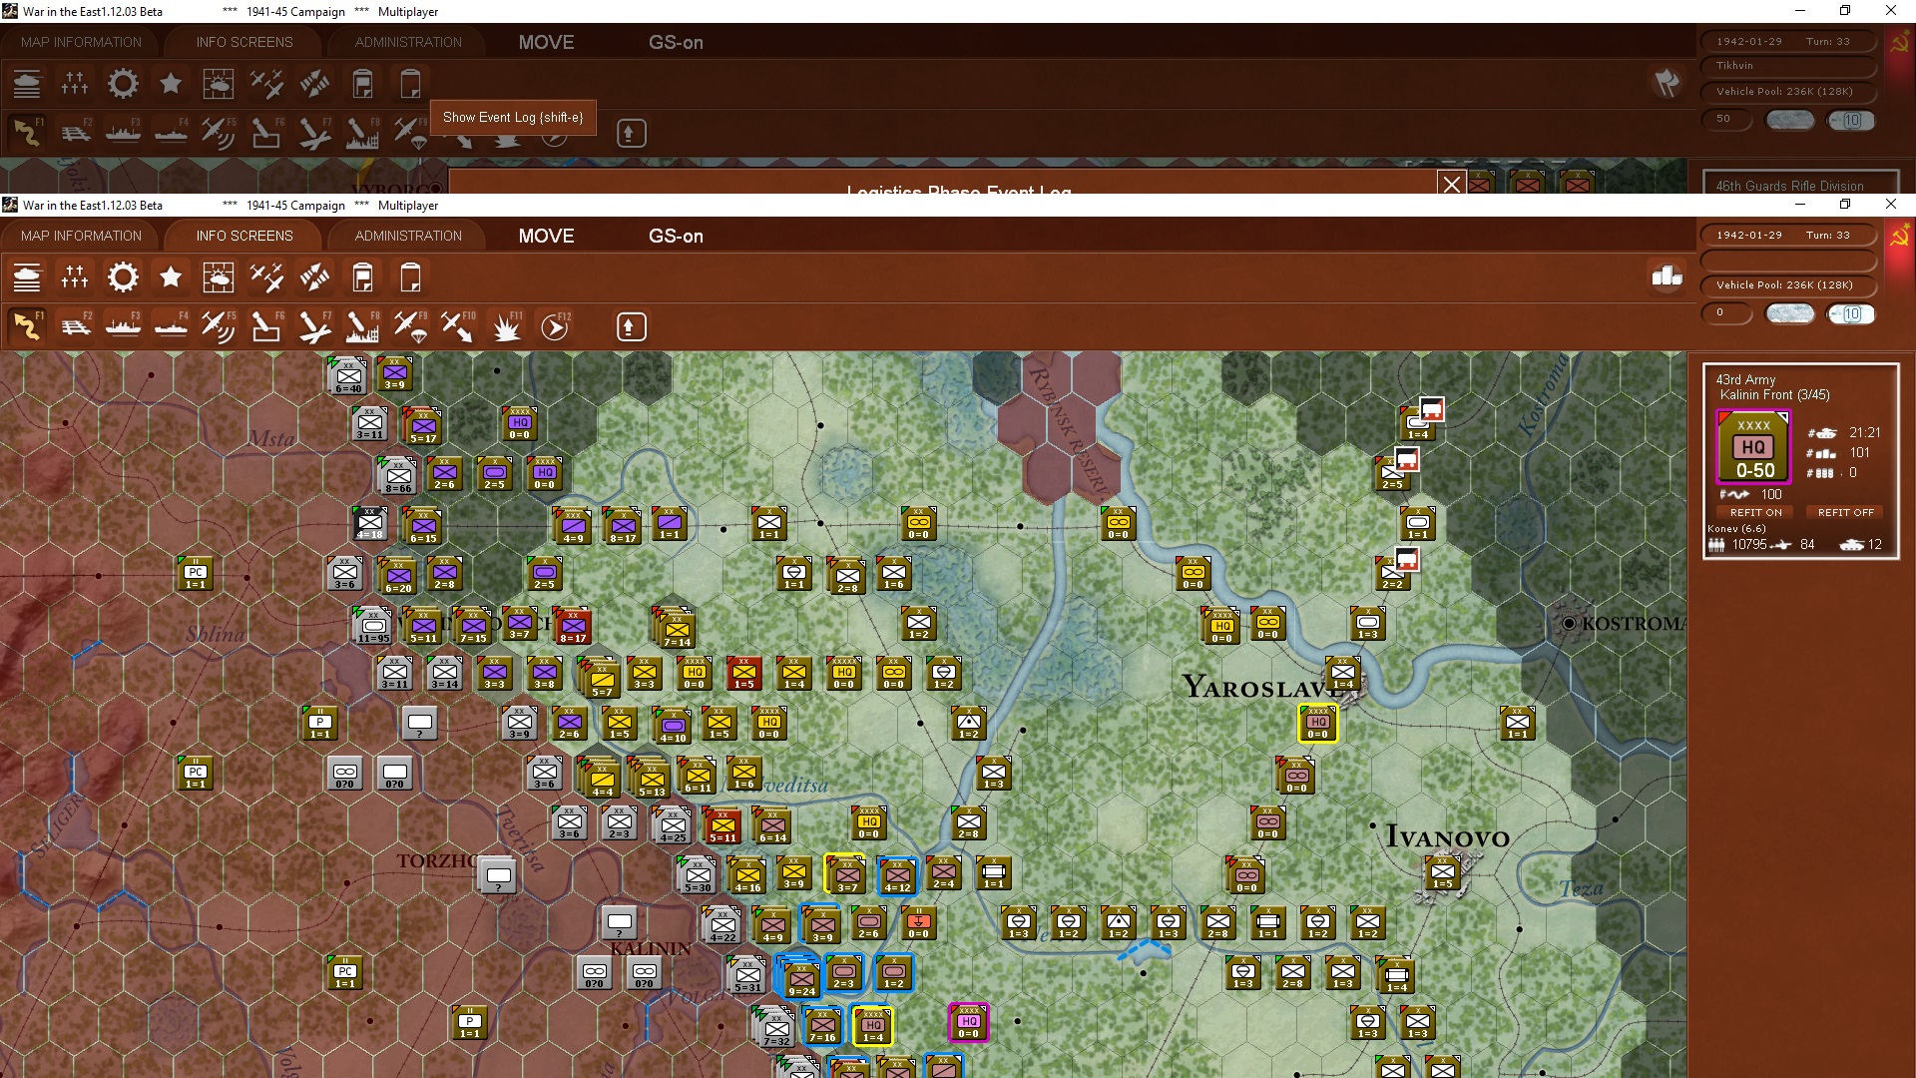
Task: Toggle the GS-on ground support setting
Action: point(676,236)
